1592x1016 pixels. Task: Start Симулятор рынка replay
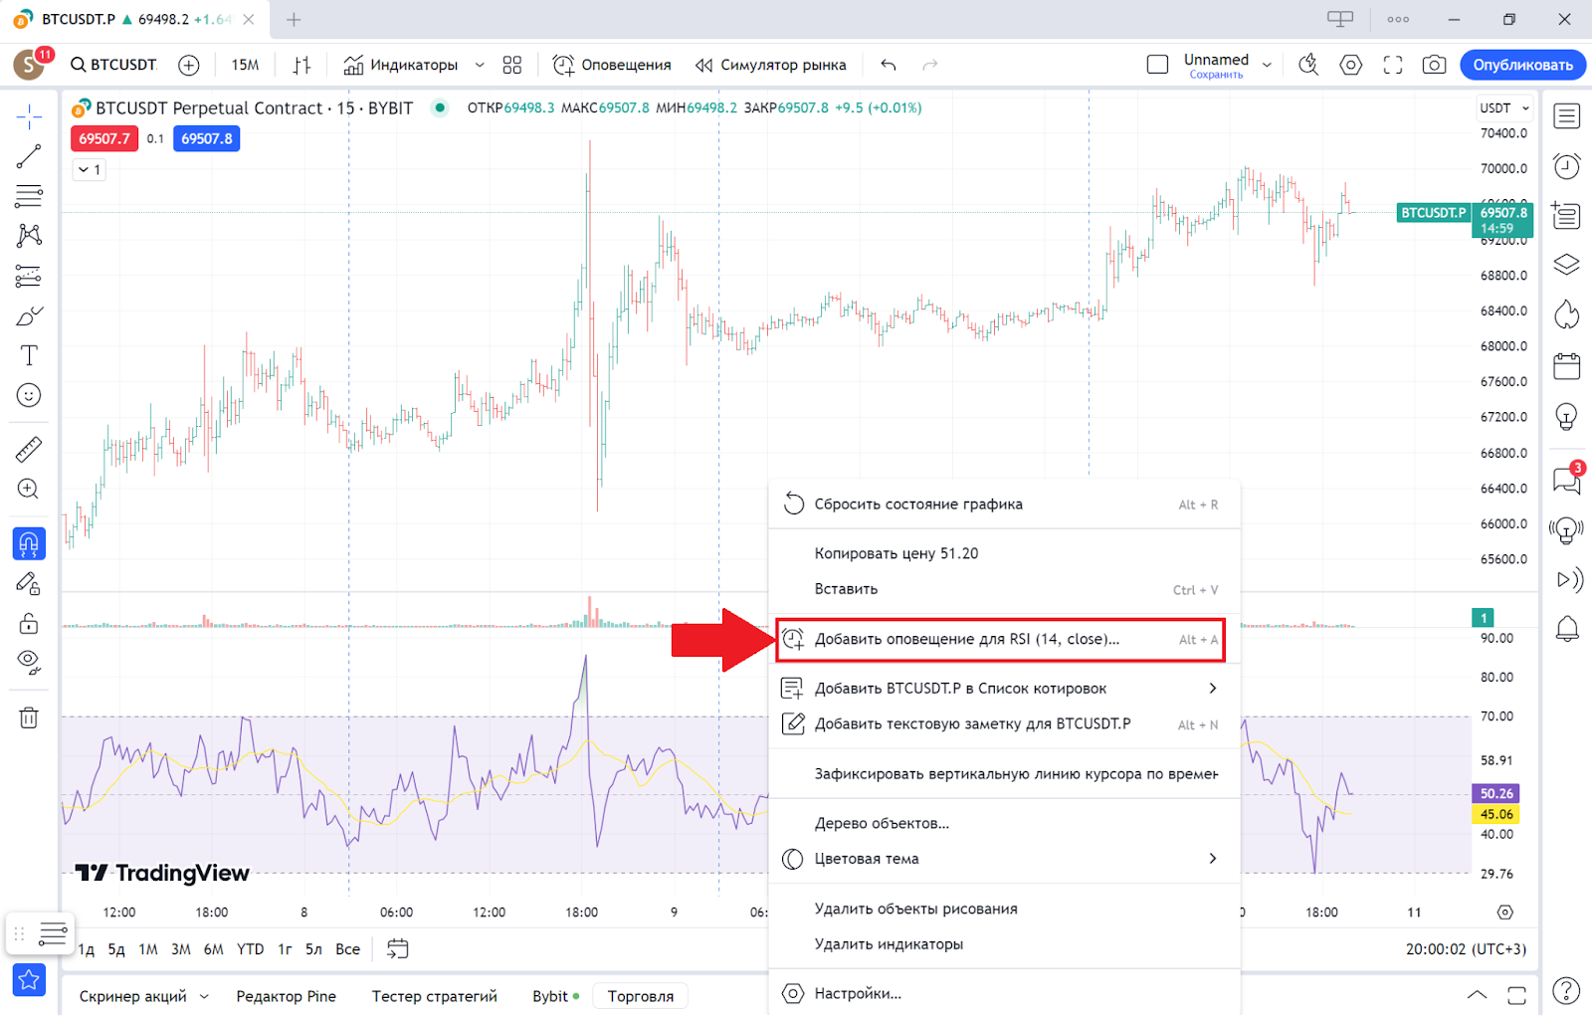(x=771, y=65)
